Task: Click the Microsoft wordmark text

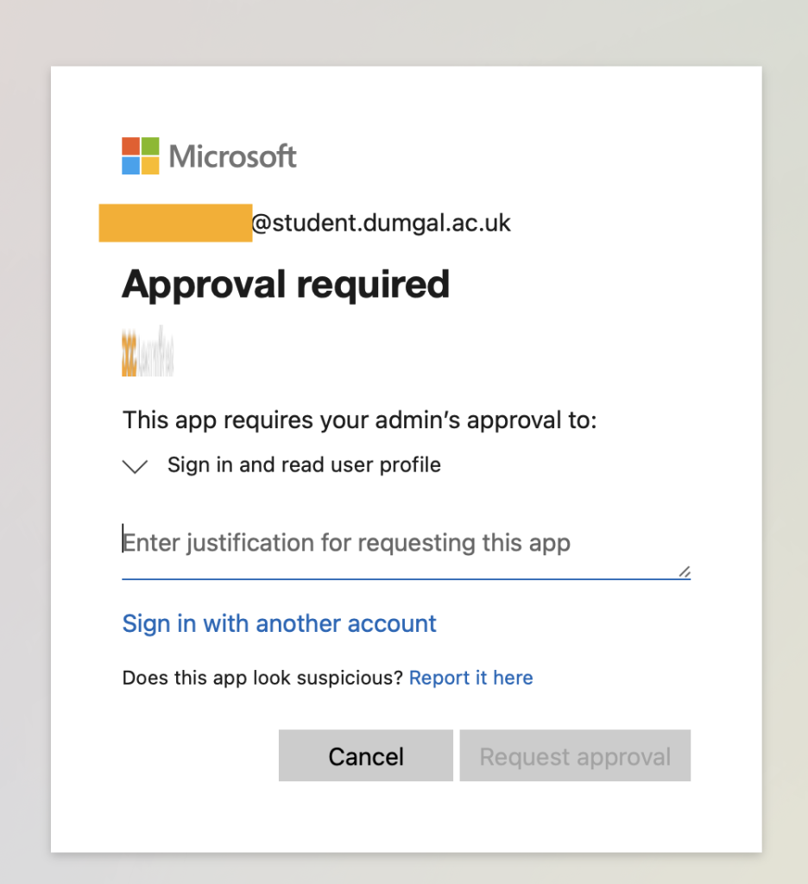Action: (233, 156)
